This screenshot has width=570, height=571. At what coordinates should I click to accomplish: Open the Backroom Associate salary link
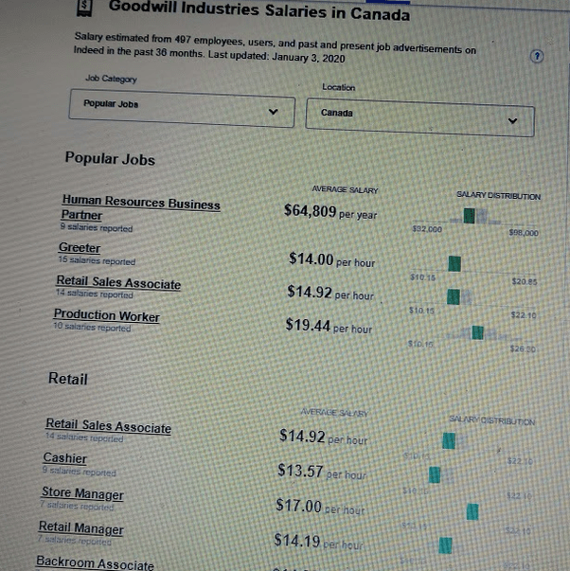point(95,563)
